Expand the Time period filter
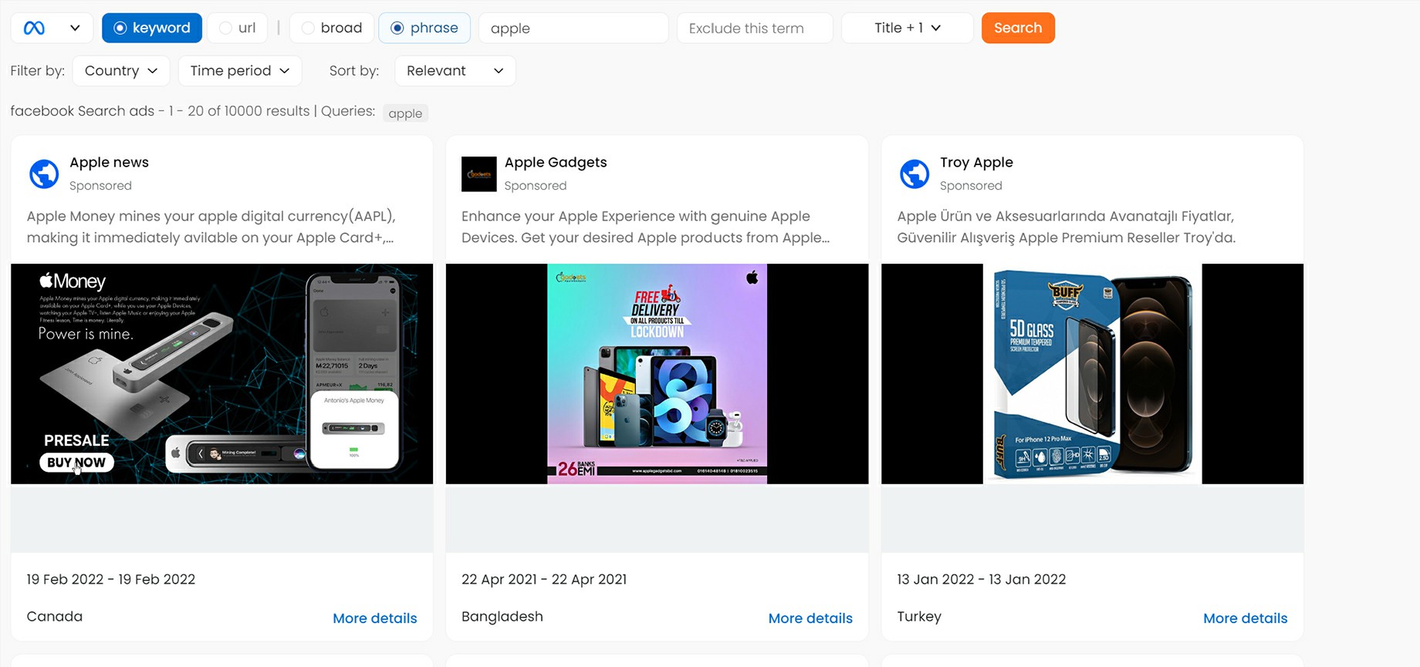 click(x=240, y=70)
